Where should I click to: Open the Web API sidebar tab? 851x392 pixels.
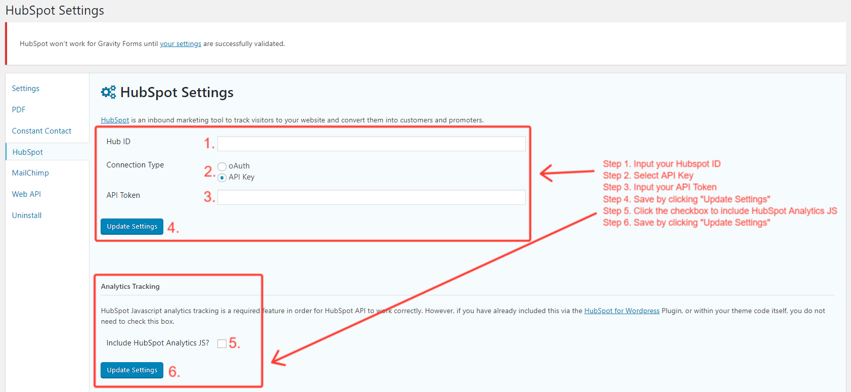pyautogui.click(x=26, y=194)
